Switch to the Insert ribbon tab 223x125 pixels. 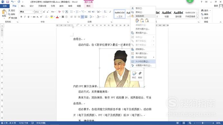[x=23, y=6]
